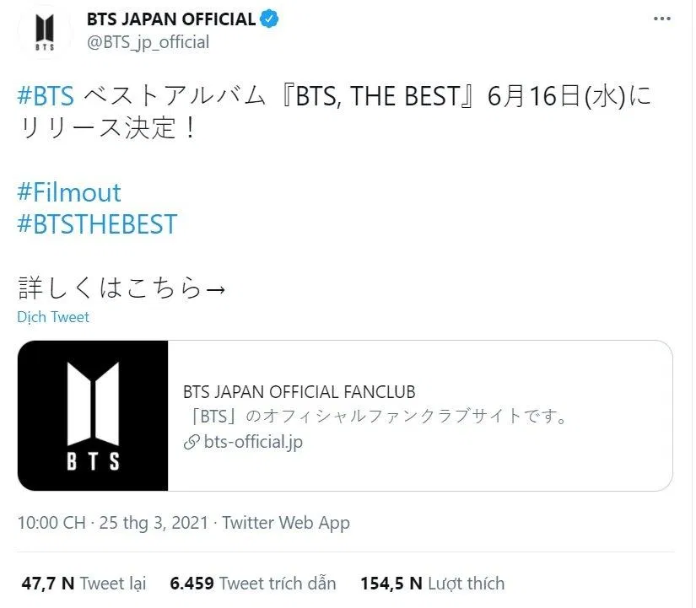Viewport: 696px width, 608px height.
Task: Click the BTS logo in the link card
Action: [x=93, y=417]
